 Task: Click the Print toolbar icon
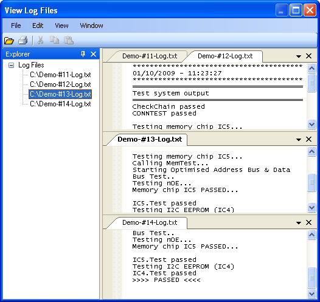coord(23,40)
